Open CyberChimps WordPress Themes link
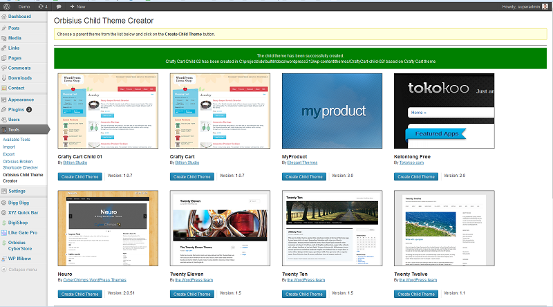 [x=95, y=280]
